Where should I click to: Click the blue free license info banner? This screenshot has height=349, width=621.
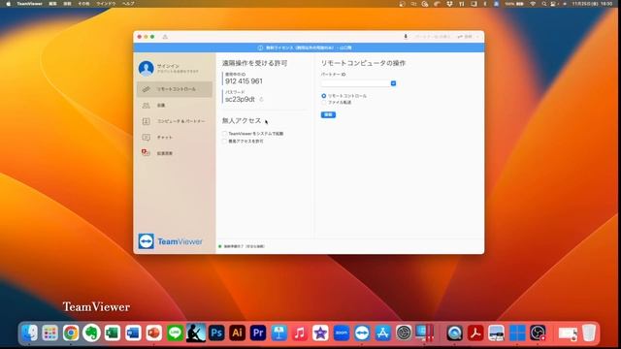[309, 48]
